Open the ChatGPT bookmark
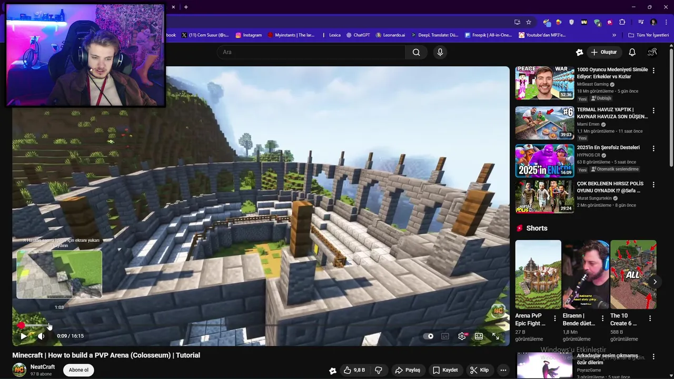The image size is (674, 379). click(358, 35)
